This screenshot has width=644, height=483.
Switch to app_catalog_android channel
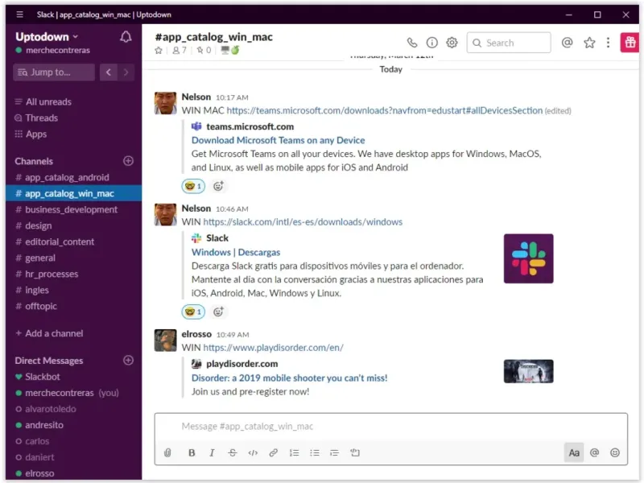(x=67, y=177)
